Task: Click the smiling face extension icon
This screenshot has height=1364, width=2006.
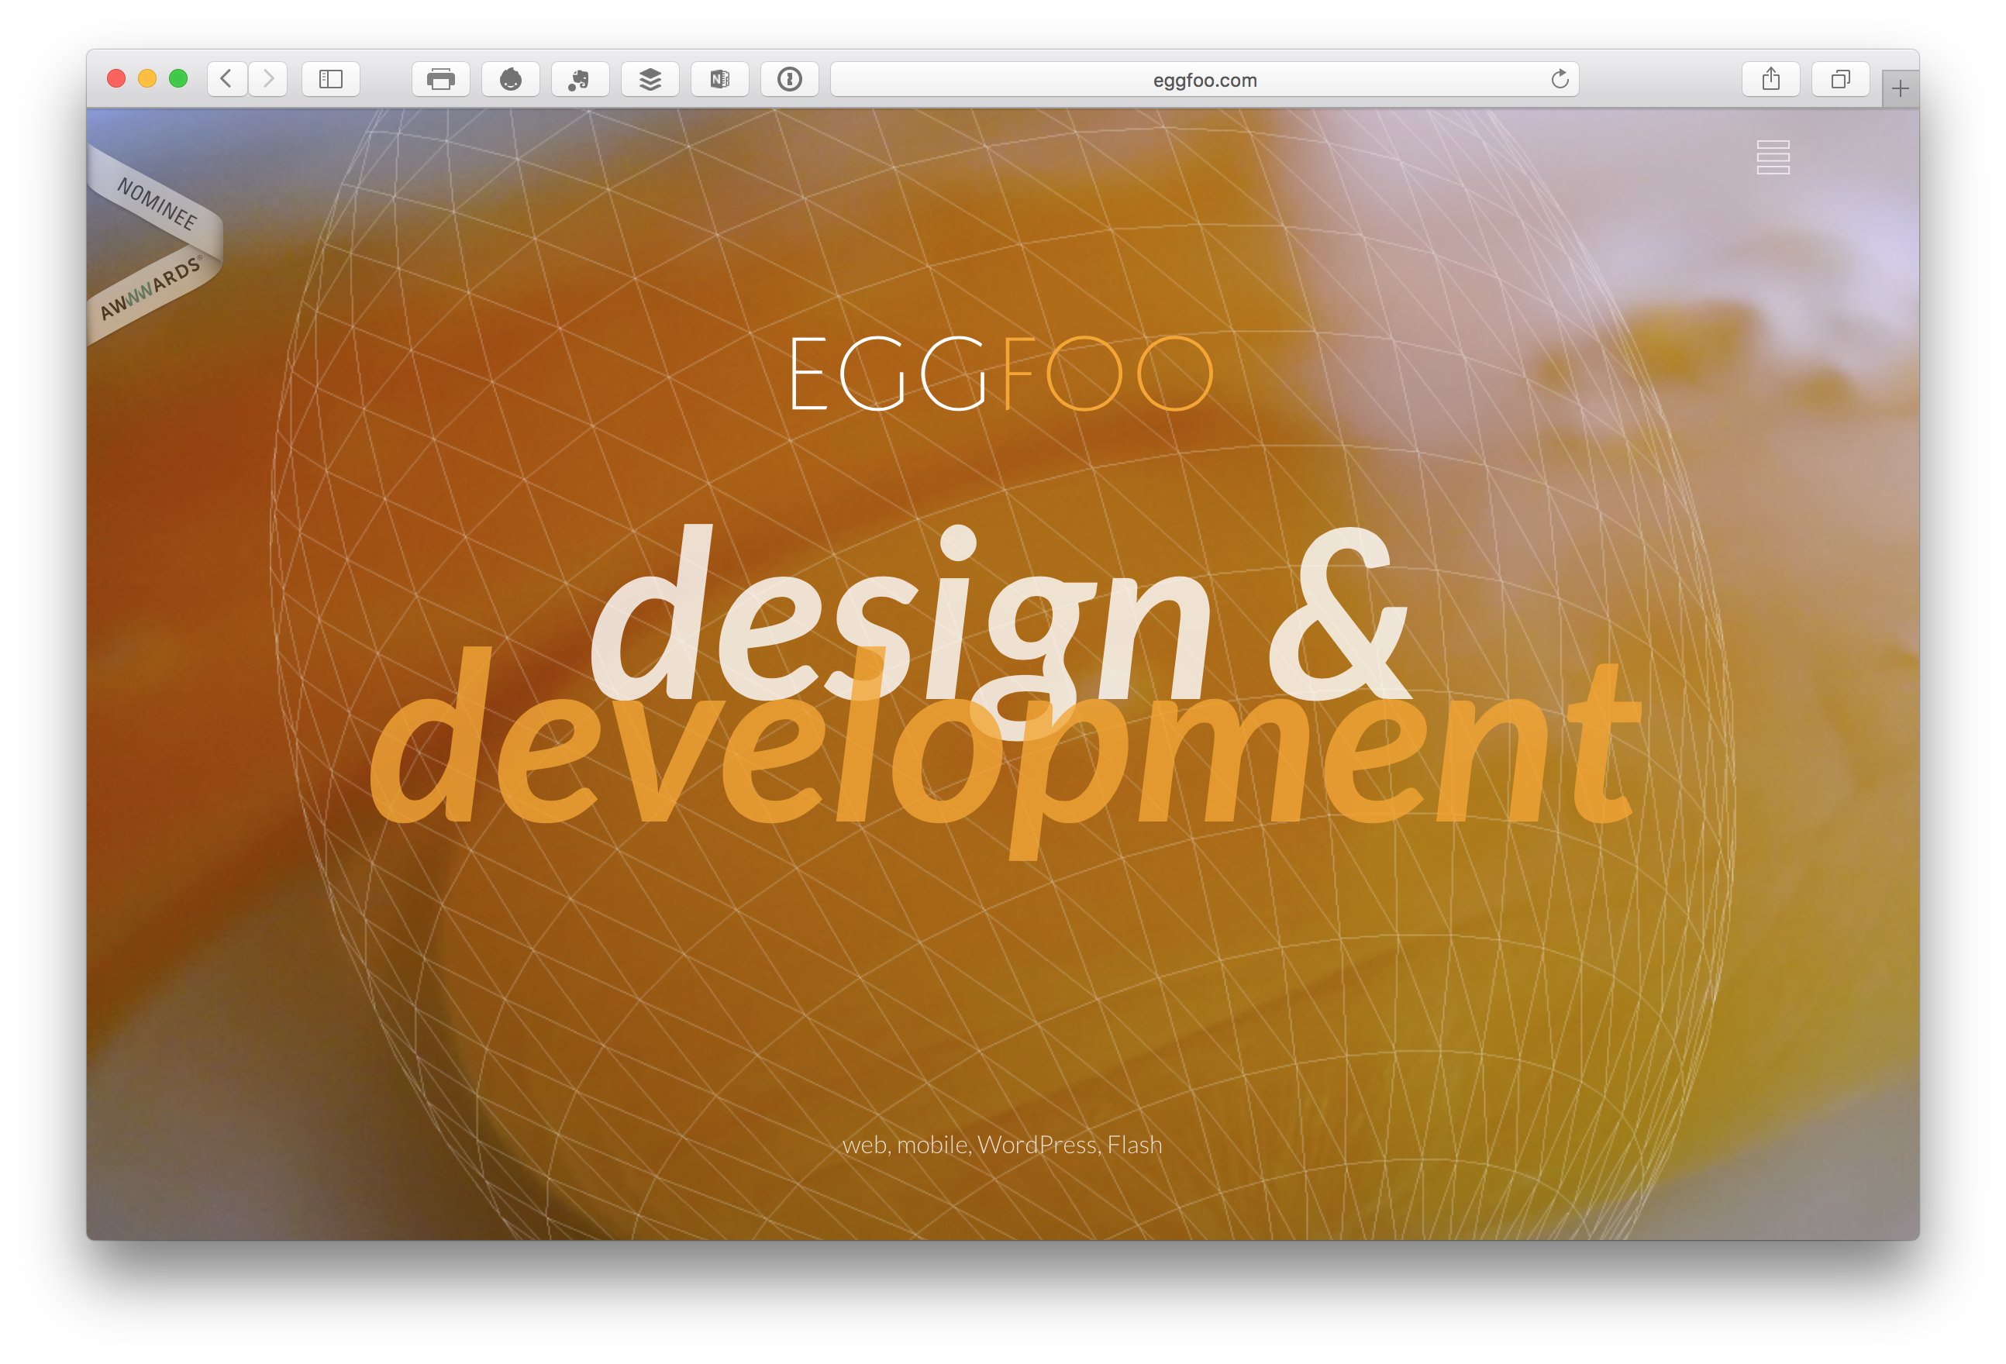Action: (x=510, y=79)
